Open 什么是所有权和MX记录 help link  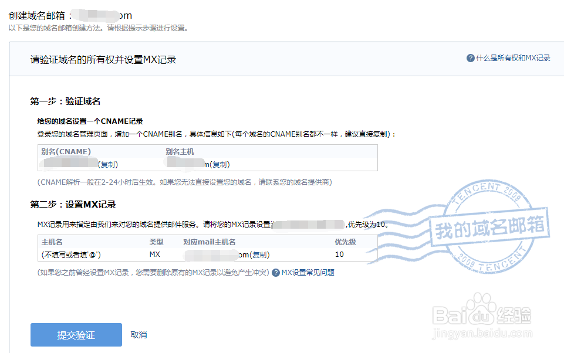[x=513, y=58]
